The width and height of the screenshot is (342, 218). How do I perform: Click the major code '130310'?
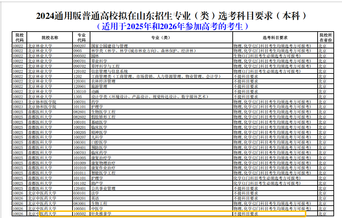(x=80, y=92)
